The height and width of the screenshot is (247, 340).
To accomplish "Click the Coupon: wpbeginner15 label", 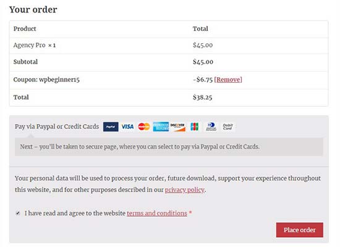I will [x=46, y=80].
